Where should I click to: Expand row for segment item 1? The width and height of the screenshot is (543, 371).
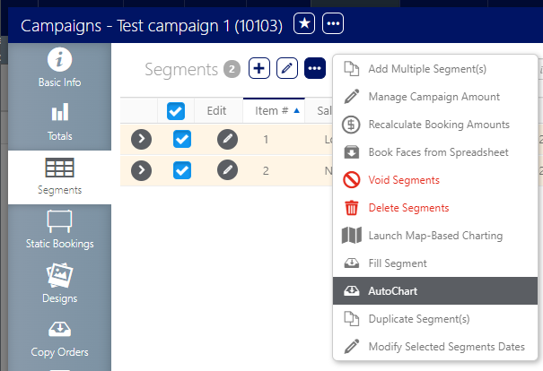[x=142, y=140]
